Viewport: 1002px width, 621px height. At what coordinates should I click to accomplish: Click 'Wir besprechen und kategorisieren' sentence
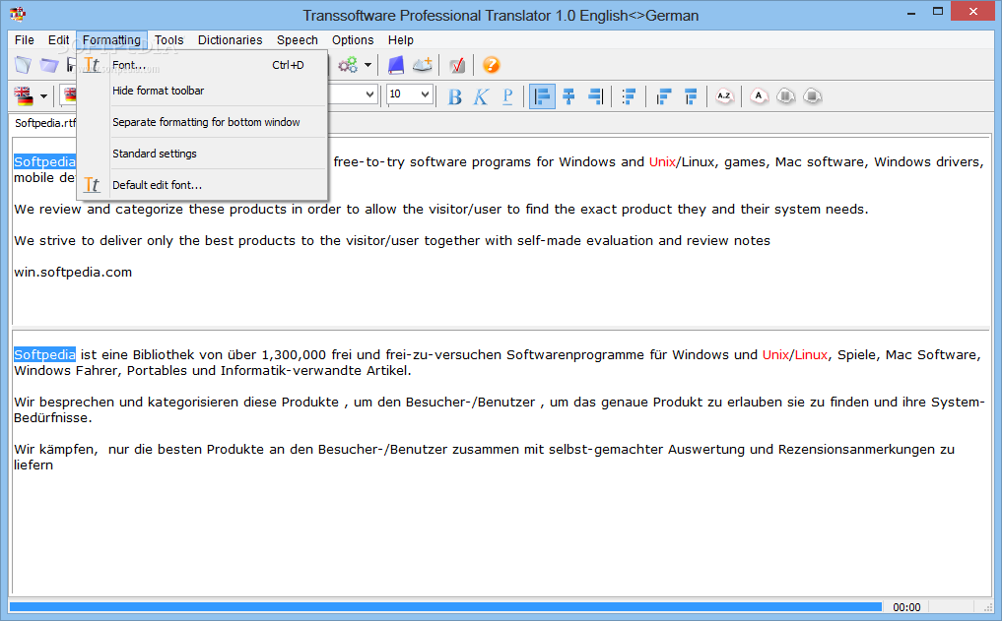[x=500, y=409]
